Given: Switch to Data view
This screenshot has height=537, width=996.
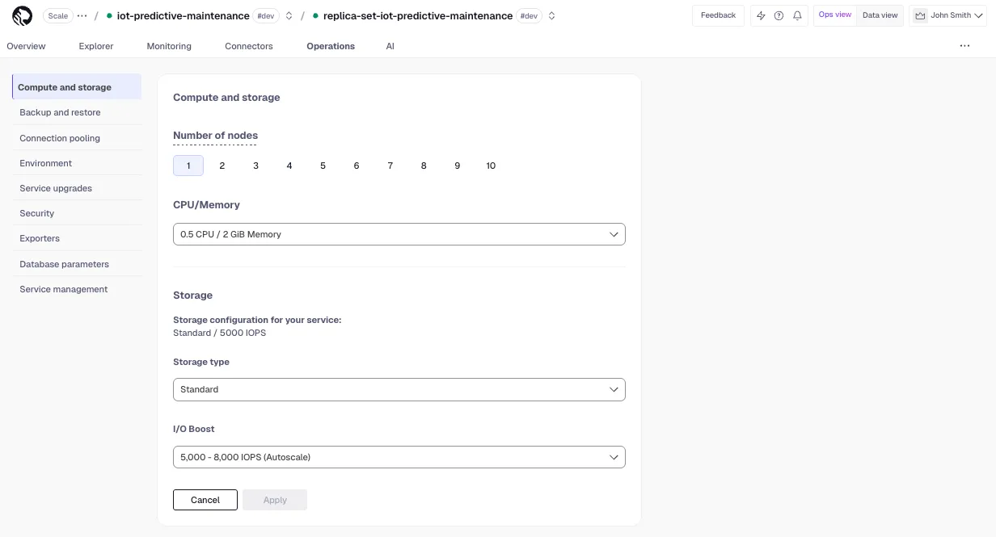Looking at the screenshot, I should pyautogui.click(x=880, y=15).
